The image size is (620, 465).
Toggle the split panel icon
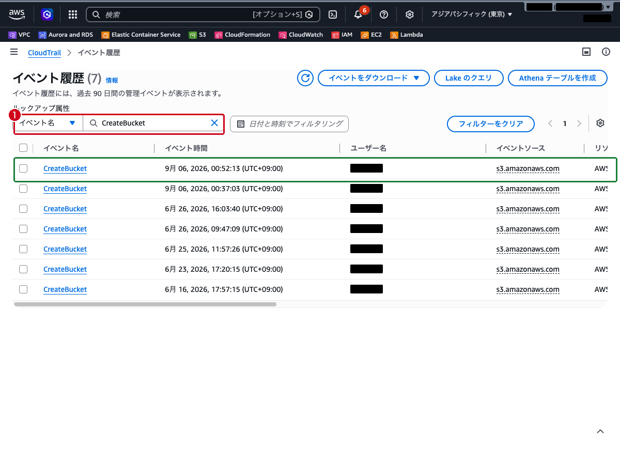click(x=586, y=52)
